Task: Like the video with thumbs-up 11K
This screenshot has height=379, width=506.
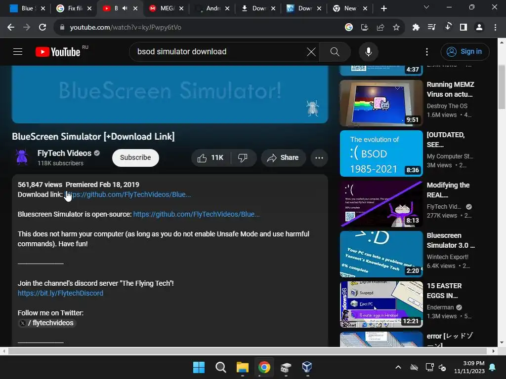Action: pyautogui.click(x=211, y=157)
